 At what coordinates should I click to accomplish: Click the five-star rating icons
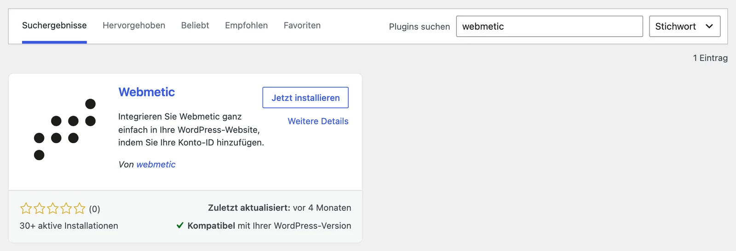tap(53, 209)
